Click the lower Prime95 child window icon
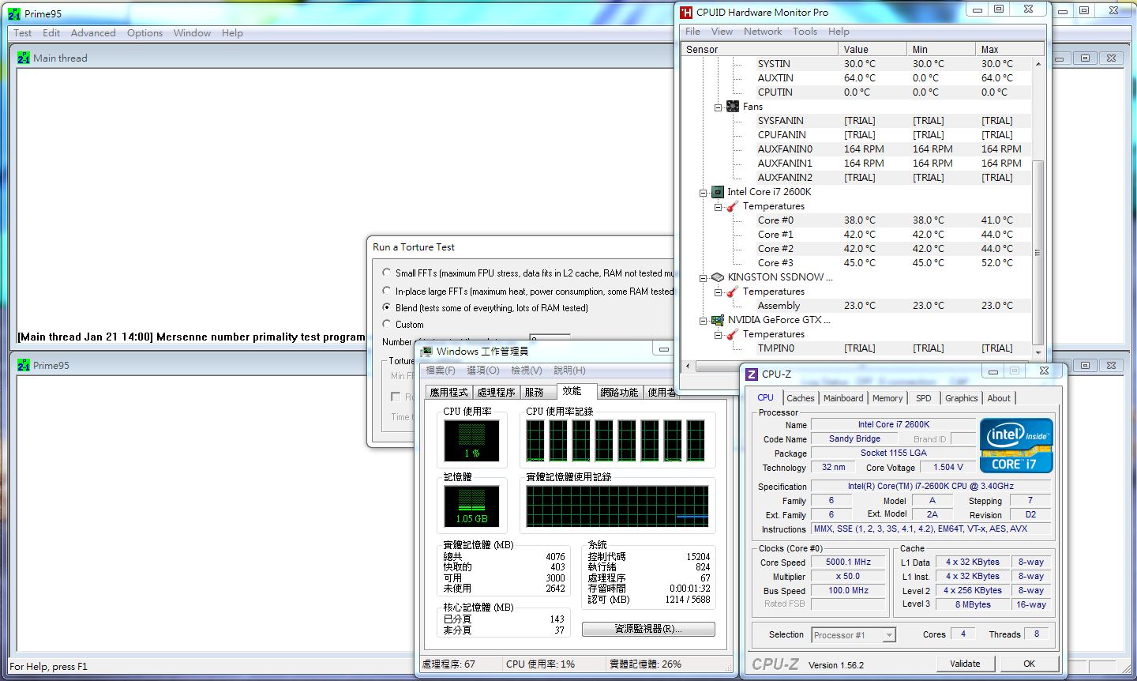Image resolution: width=1137 pixels, height=681 pixels. coord(24,365)
